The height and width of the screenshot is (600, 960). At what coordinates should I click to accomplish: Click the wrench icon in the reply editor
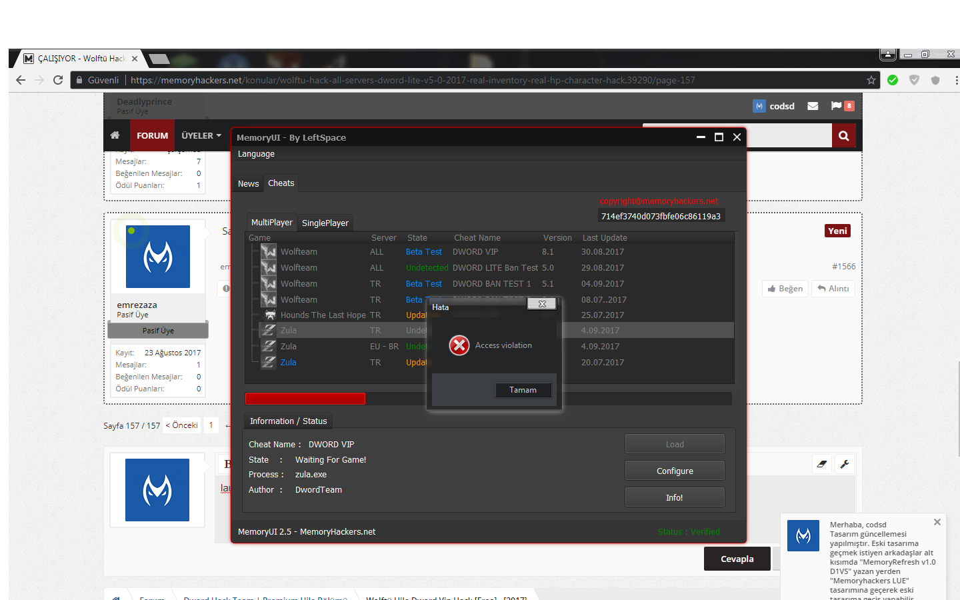click(x=845, y=464)
